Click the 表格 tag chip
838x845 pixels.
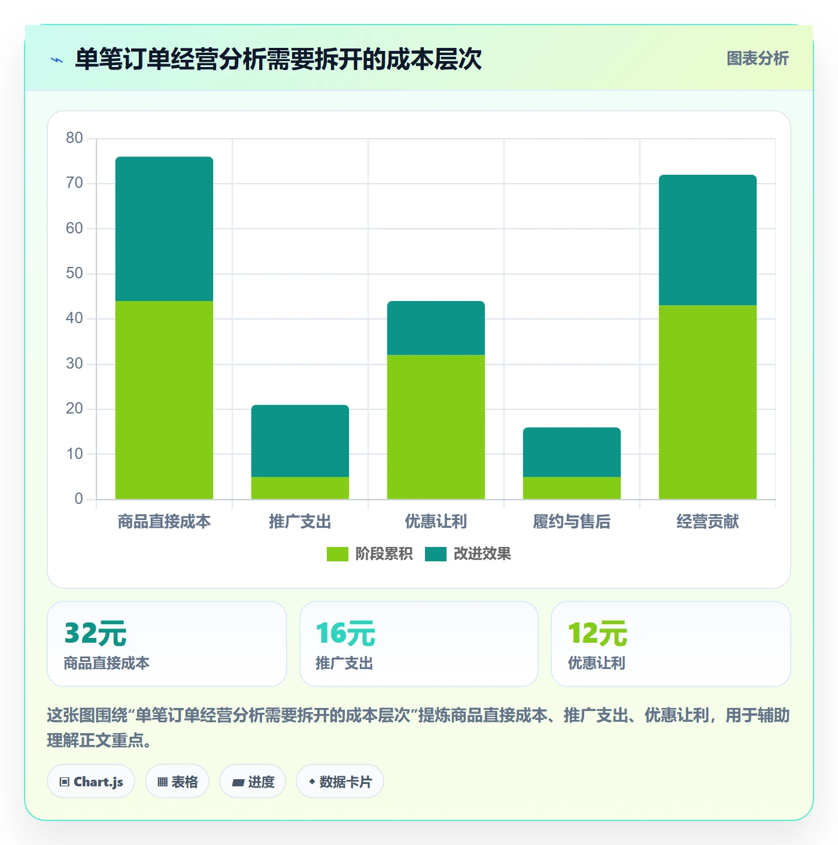click(x=177, y=782)
